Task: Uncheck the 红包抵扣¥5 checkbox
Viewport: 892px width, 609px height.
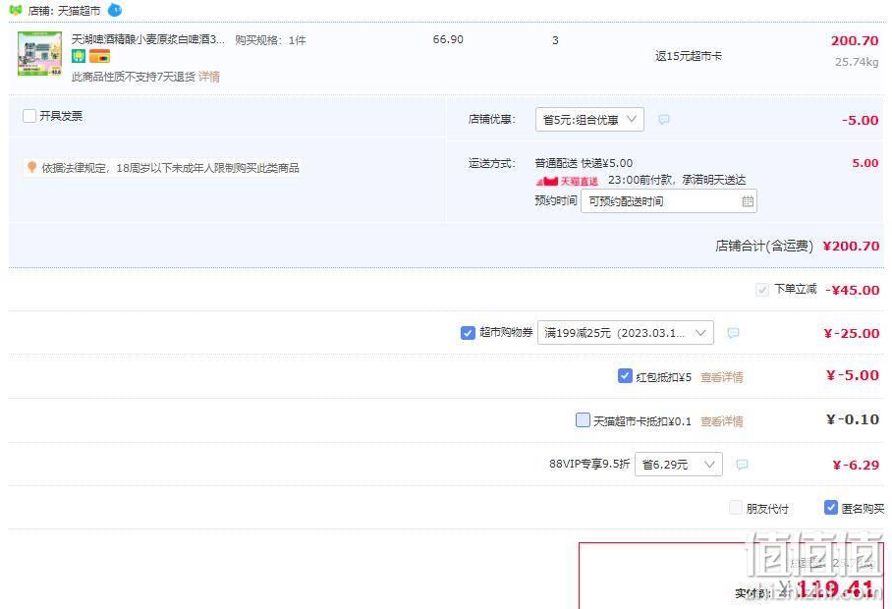Action: [625, 376]
